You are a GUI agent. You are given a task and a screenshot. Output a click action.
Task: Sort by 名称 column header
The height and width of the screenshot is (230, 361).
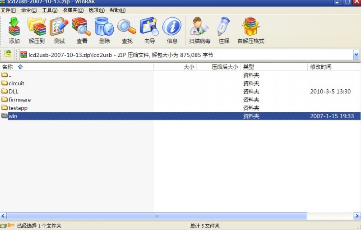point(8,67)
